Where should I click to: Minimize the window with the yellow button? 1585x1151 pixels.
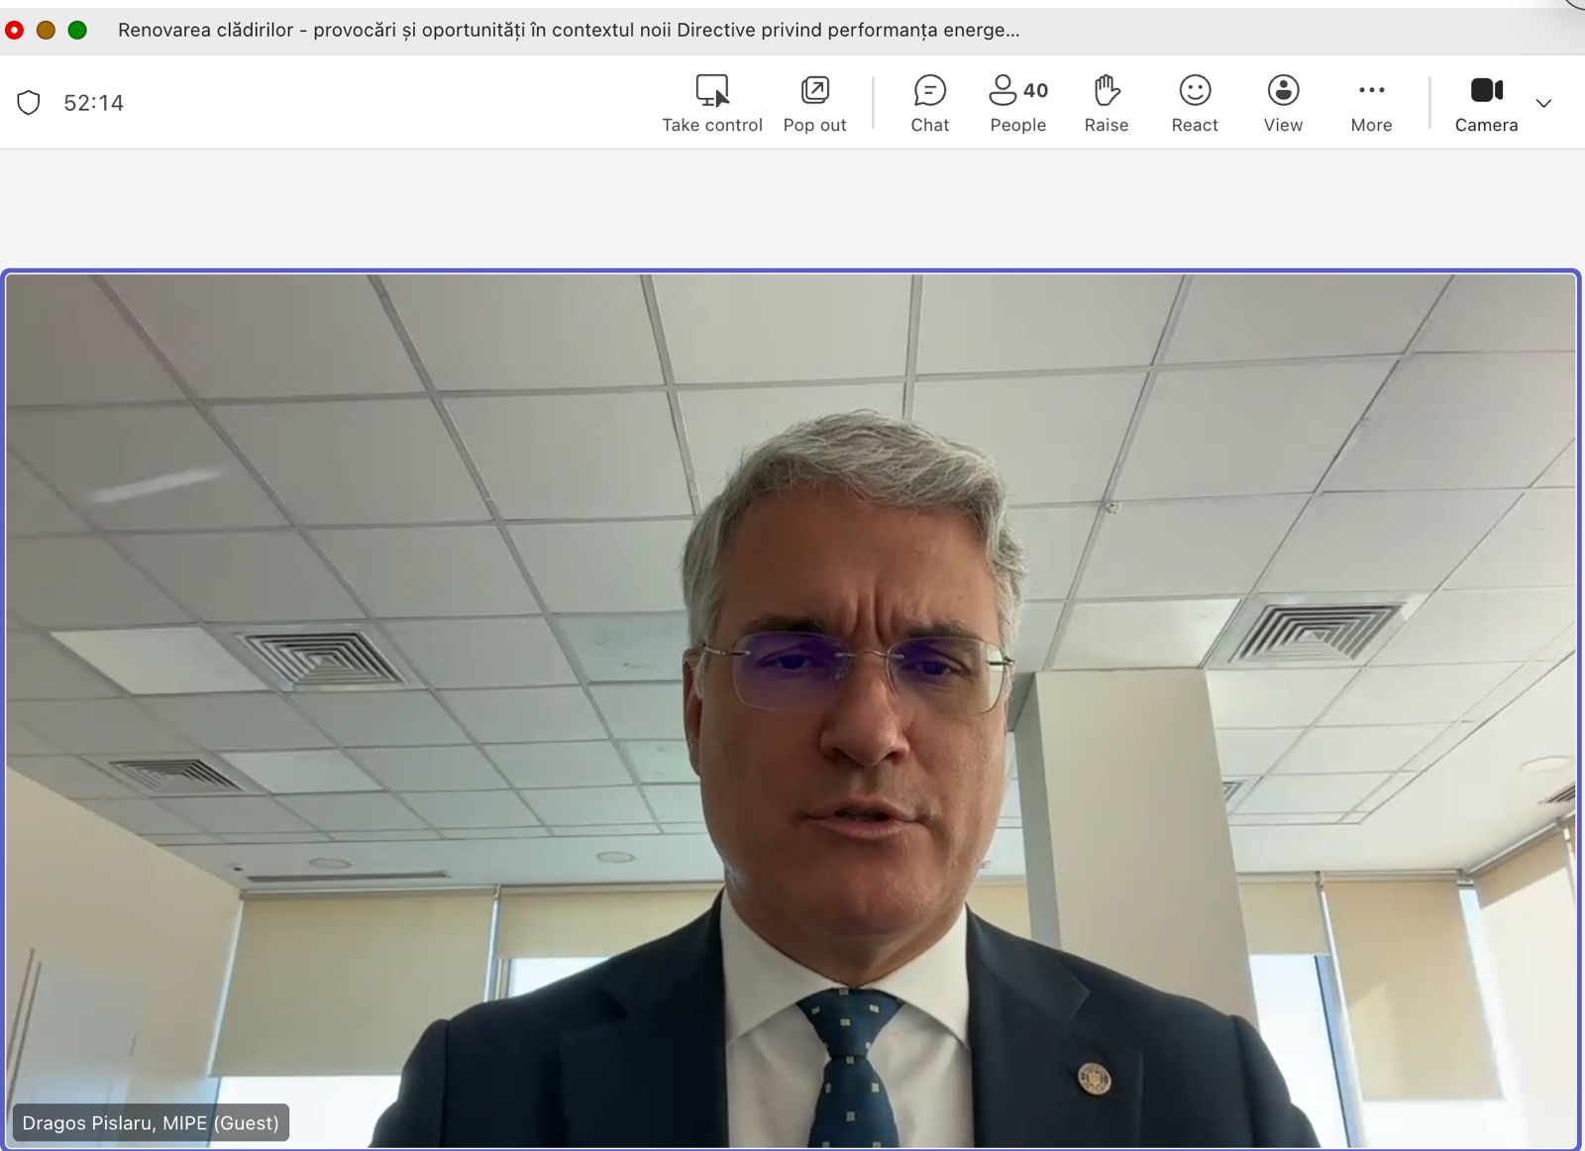click(46, 31)
